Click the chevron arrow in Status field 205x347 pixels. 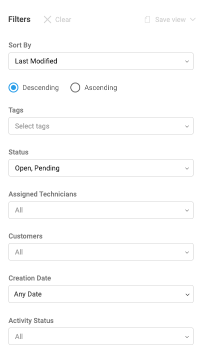(x=187, y=168)
